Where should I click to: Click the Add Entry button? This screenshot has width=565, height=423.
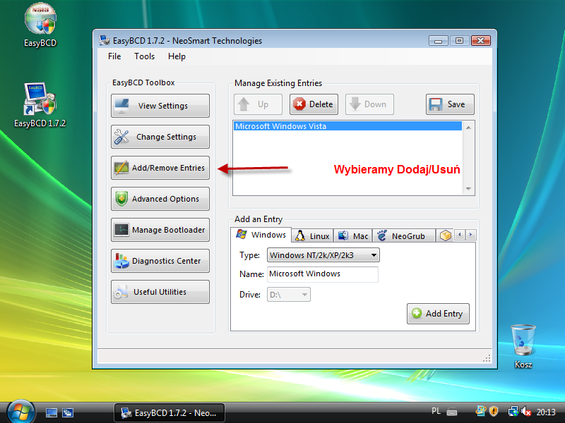coord(438,314)
